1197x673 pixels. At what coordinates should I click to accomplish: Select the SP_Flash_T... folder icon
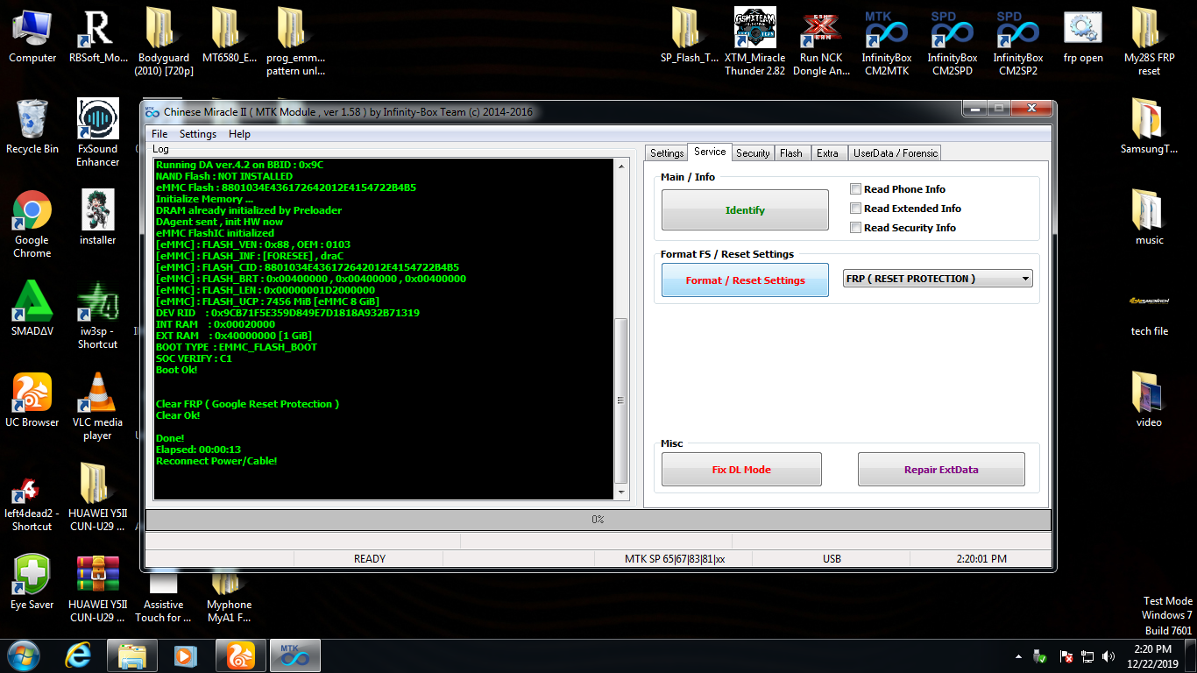[690, 37]
